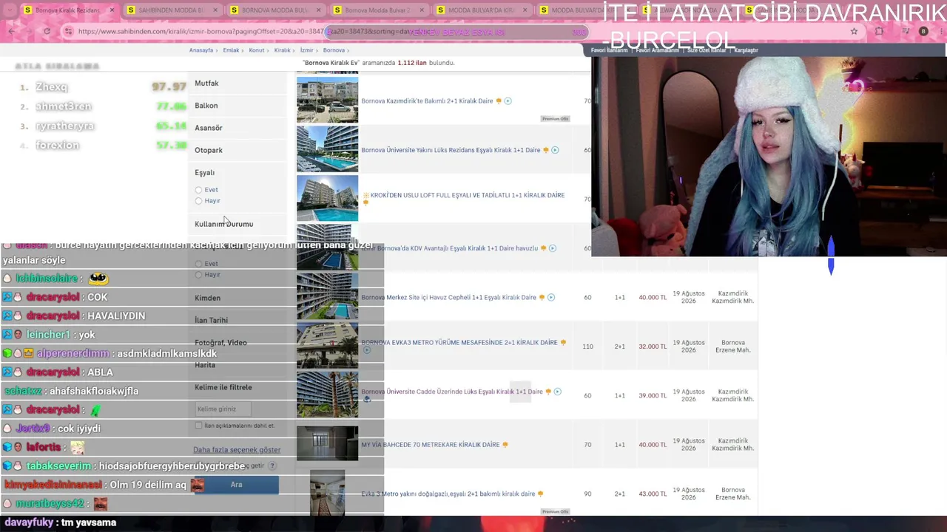Open thumbnail of KROKİ'DEN USLU LOFT listing

[x=327, y=198]
